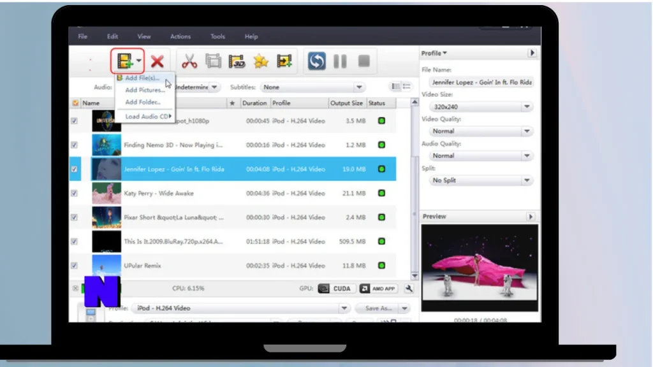Click the Save As... button
Image resolution: width=653 pixels, height=367 pixels.
pos(378,308)
